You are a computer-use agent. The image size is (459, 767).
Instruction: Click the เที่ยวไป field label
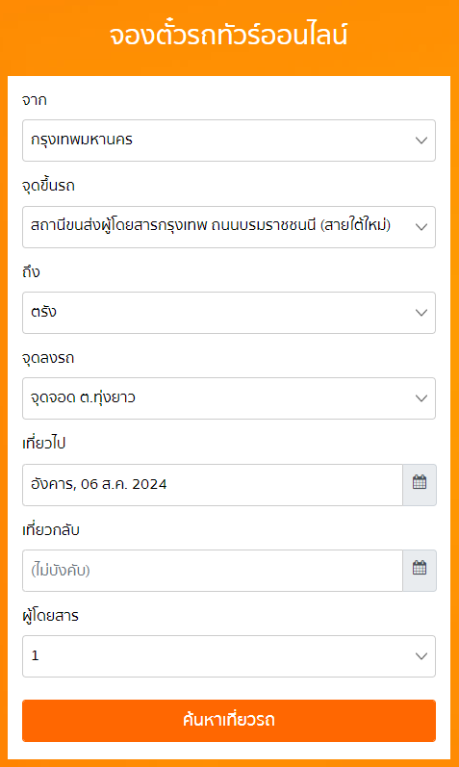click(43, 444)
